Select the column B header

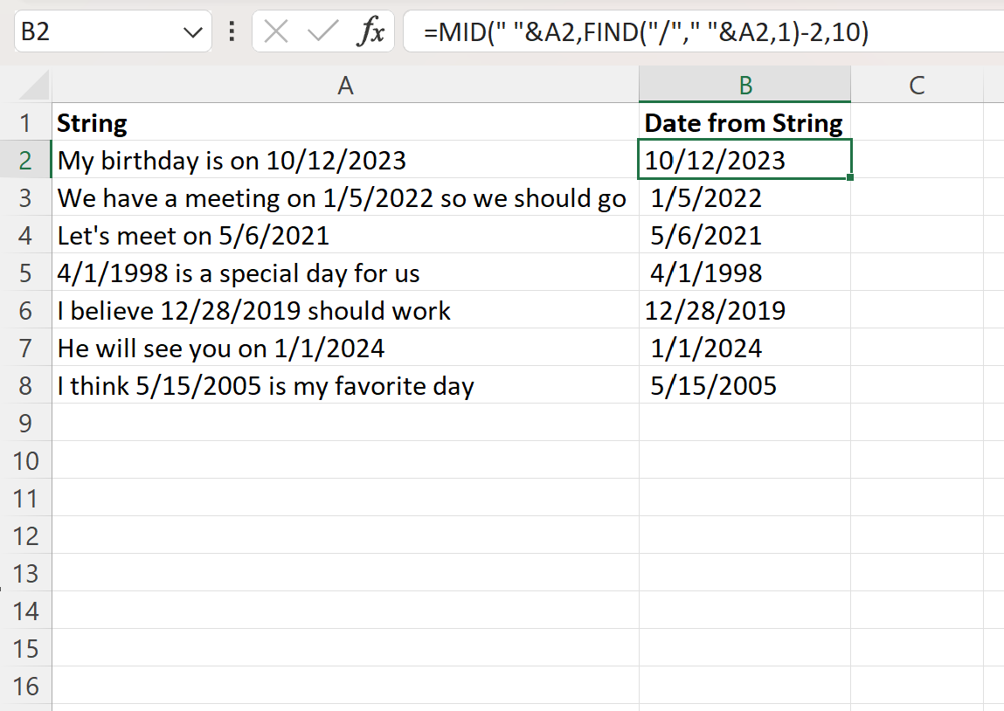(744, 84)
